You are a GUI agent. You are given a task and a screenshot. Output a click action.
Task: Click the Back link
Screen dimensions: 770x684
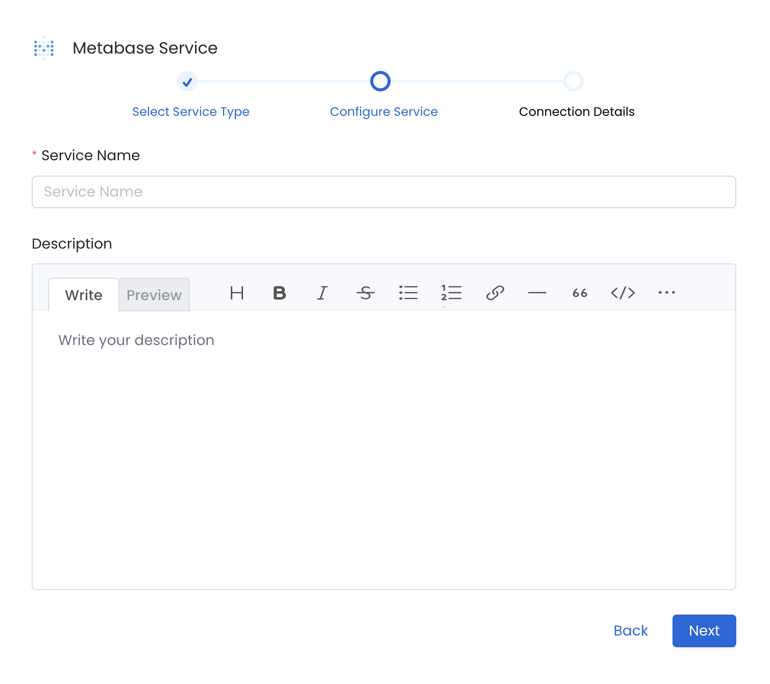(x=631, y=631)
